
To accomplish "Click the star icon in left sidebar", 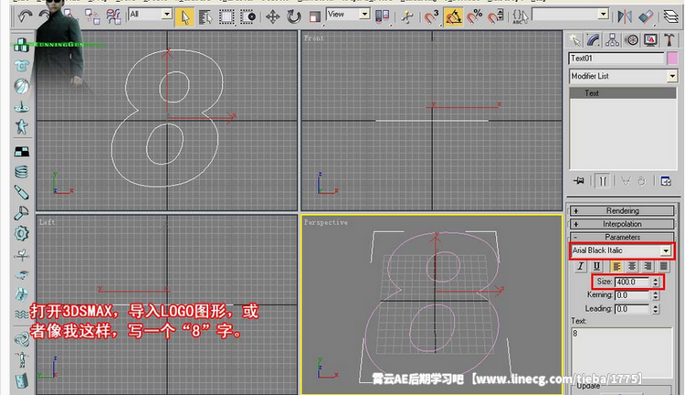I will (x=21, y=127).
